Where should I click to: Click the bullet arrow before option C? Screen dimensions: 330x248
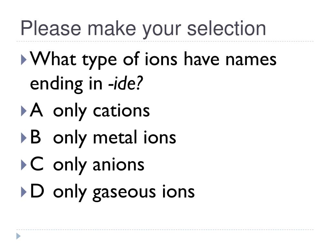[x=24, y=165]
